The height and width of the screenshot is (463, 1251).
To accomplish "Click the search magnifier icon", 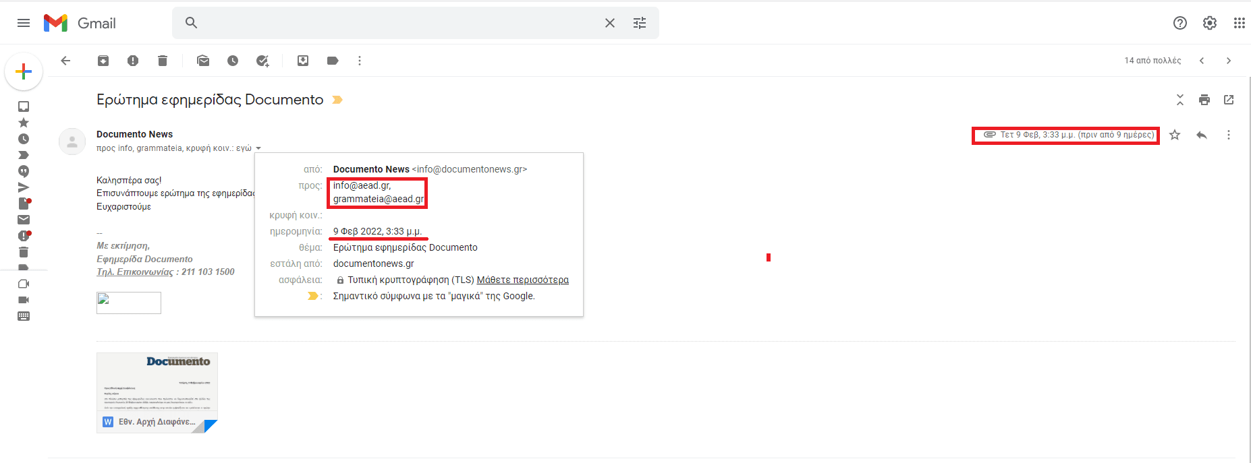I will click(x=192, y=23).
